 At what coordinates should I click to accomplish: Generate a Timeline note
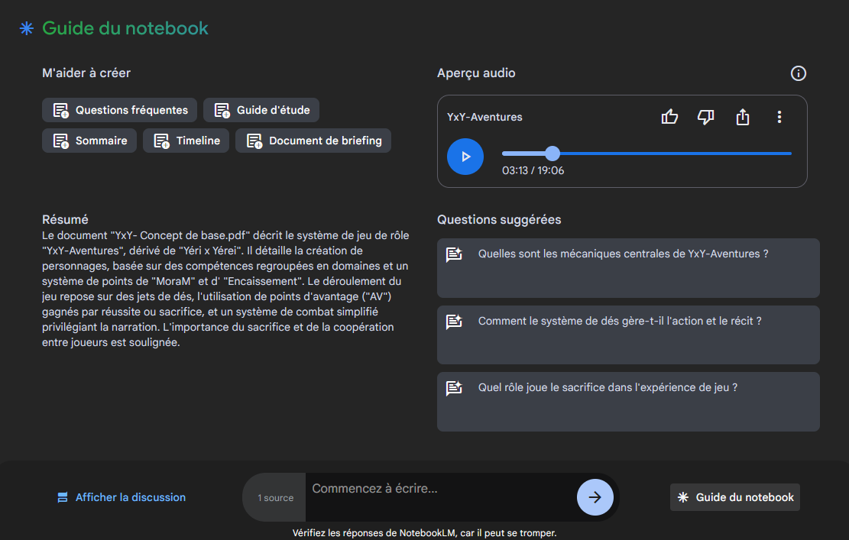click(x=186, y=141)
